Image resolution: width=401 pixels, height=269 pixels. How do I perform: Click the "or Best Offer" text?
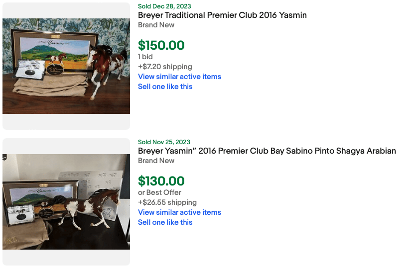click(159, 192)
